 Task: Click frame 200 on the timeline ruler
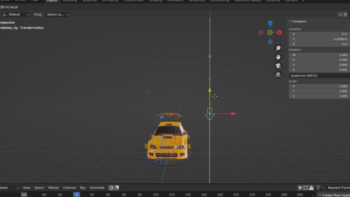236,195
